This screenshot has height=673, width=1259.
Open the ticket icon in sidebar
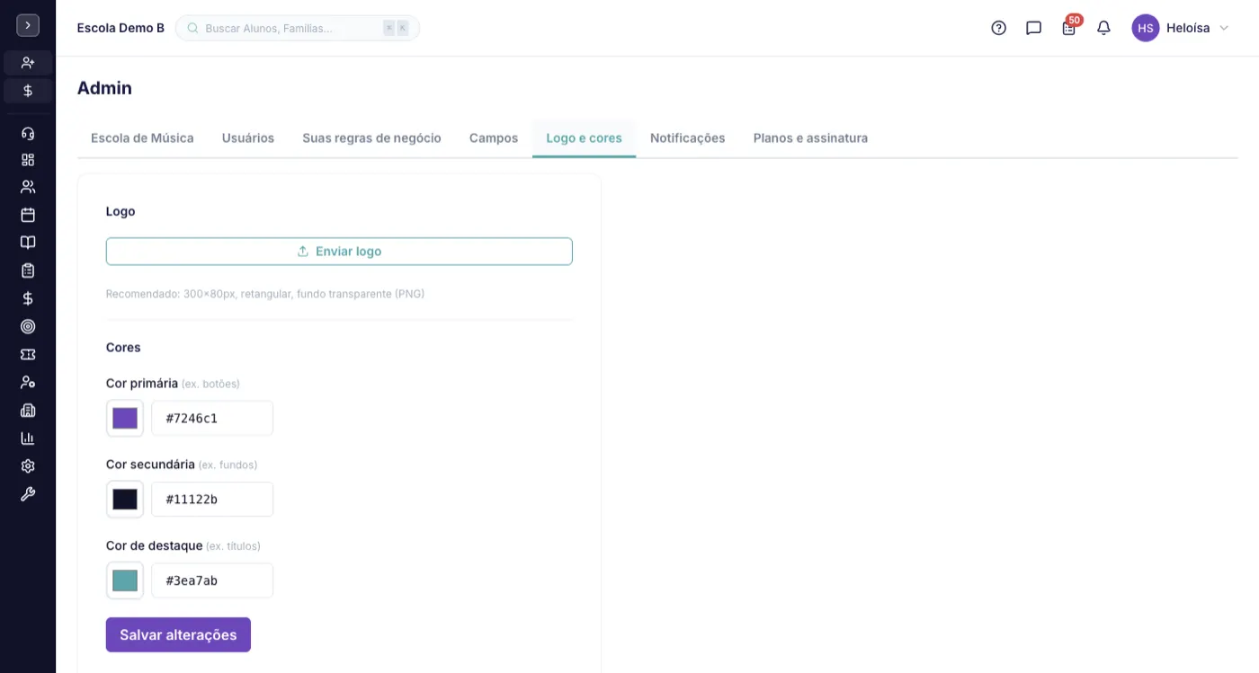28,354
